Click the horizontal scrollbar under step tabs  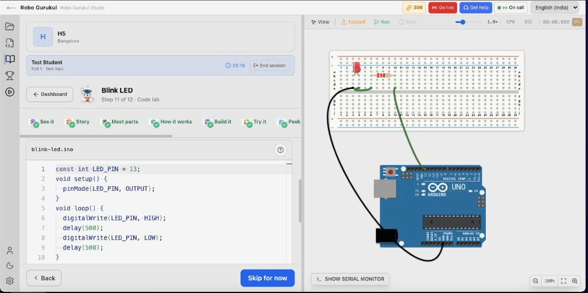click(96, 136)
